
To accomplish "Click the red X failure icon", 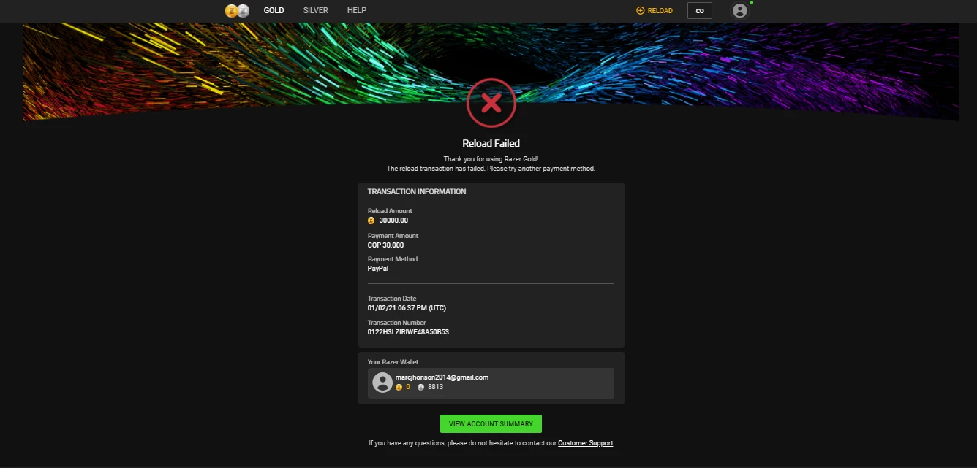I will click(x=491, y=102).
